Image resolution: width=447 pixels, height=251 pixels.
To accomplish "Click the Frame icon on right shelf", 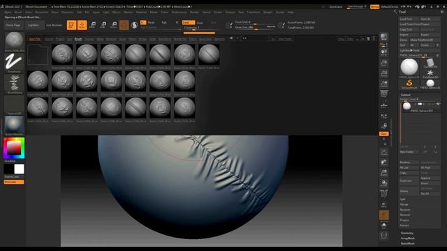I will (384, 153).
